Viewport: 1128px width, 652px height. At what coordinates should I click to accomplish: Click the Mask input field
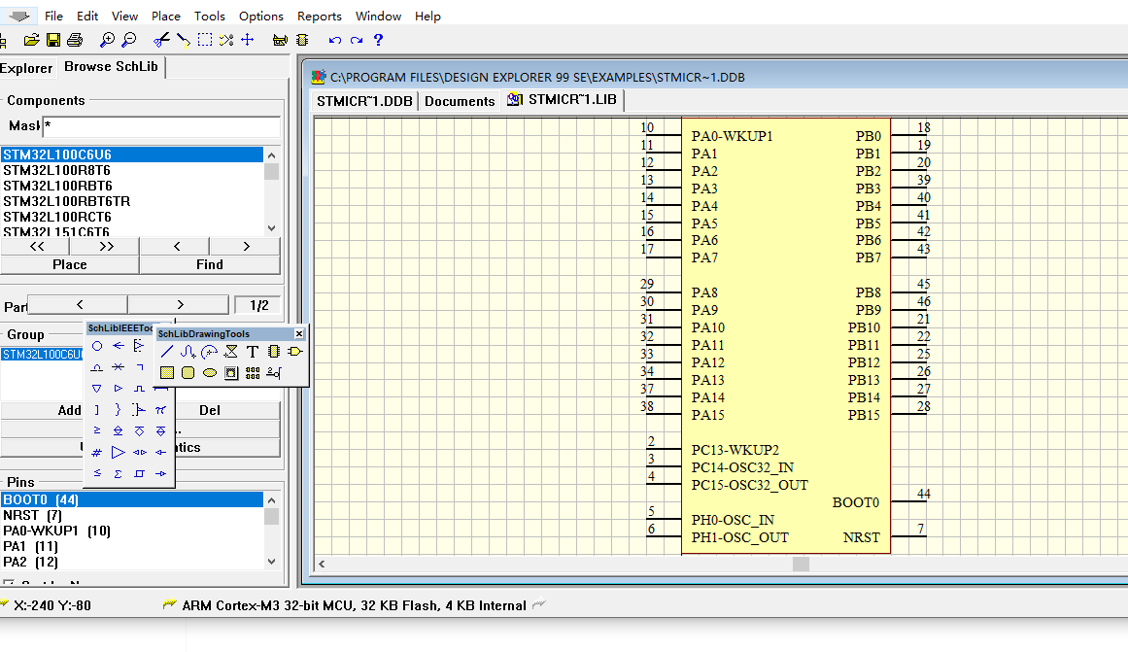pyautogui.click(x=161, y=126)
